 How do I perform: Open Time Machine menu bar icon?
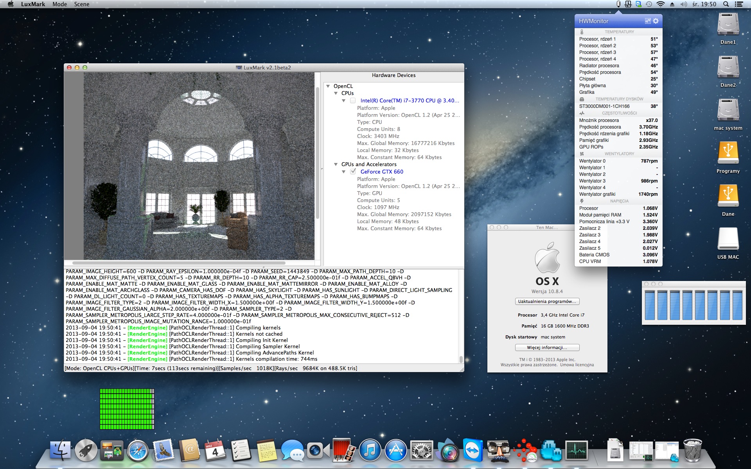point(649,4)
